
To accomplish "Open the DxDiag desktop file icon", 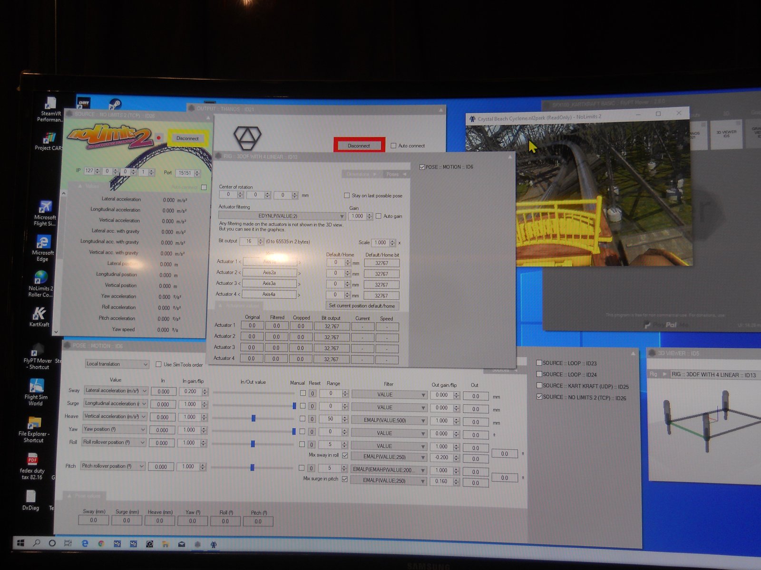I will coord(30,501).
